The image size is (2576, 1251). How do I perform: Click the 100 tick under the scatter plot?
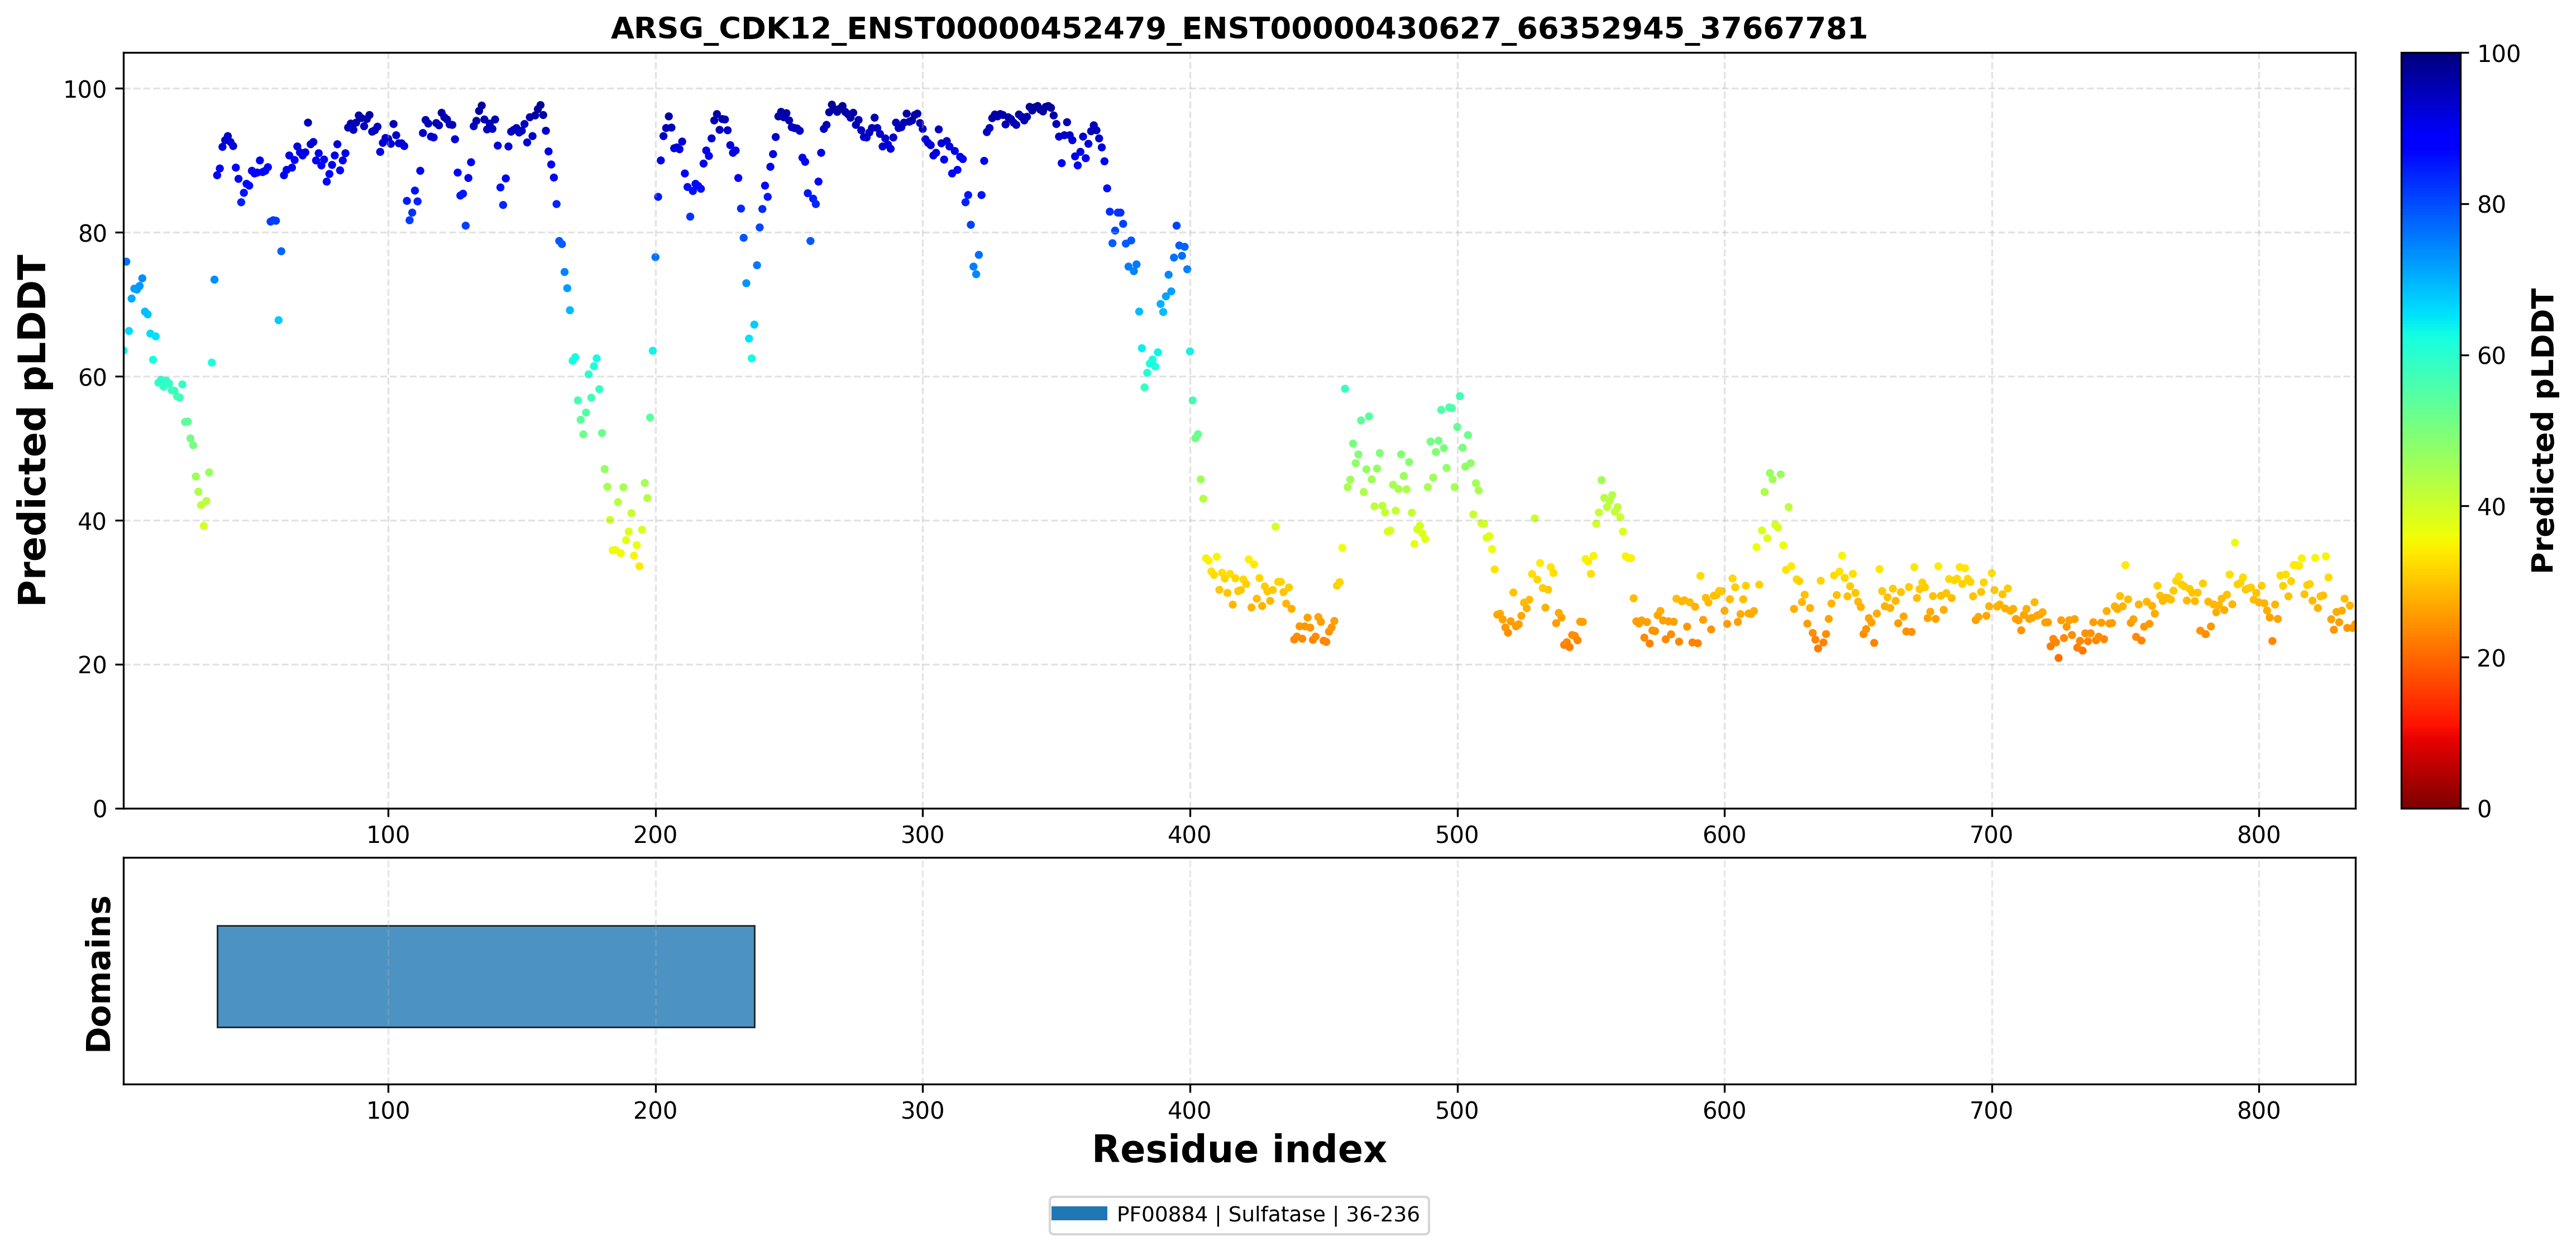[x=388, y=834]
